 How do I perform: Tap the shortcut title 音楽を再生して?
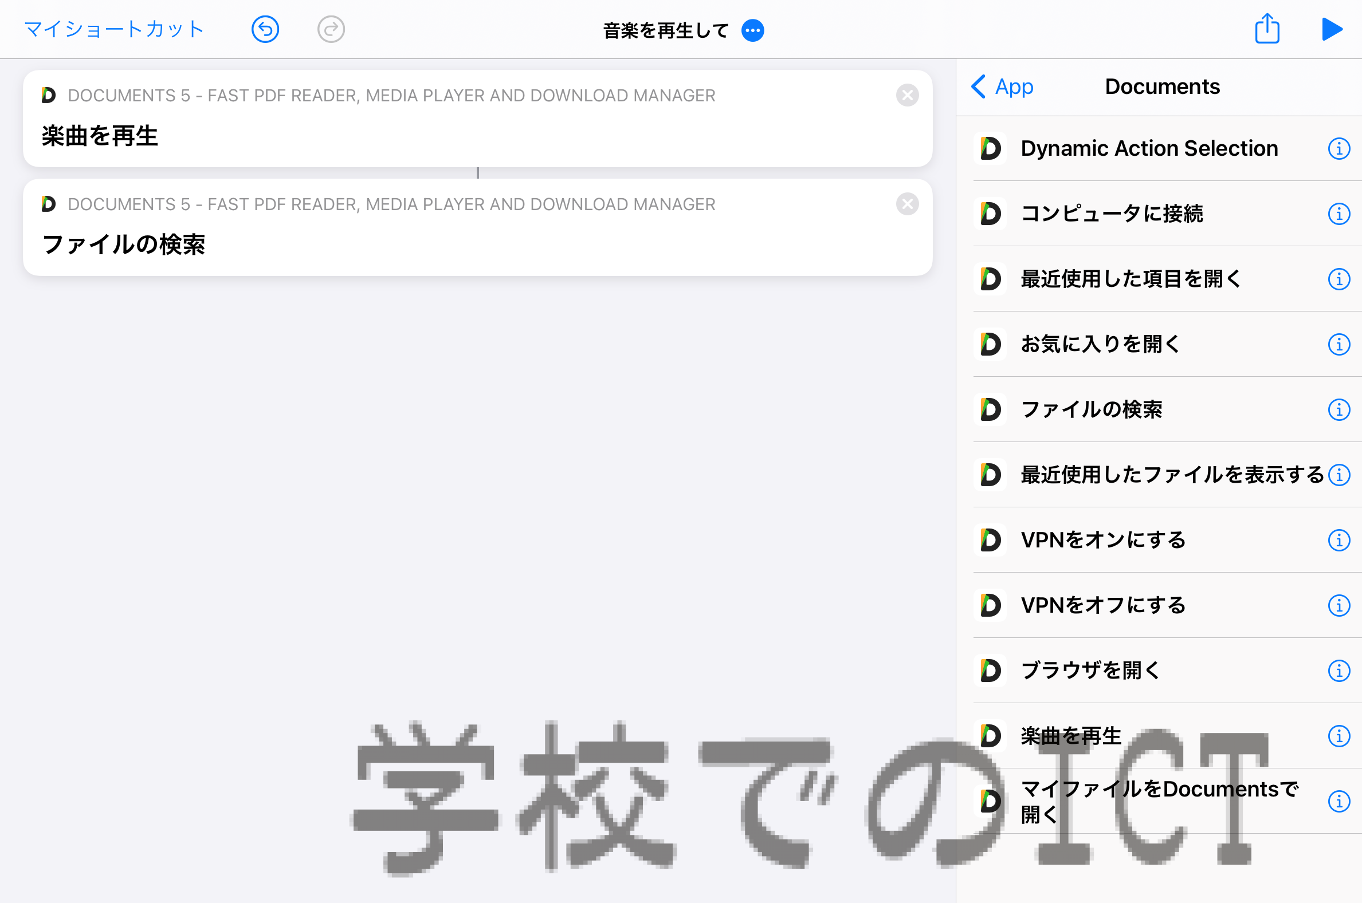pos(666,30)
